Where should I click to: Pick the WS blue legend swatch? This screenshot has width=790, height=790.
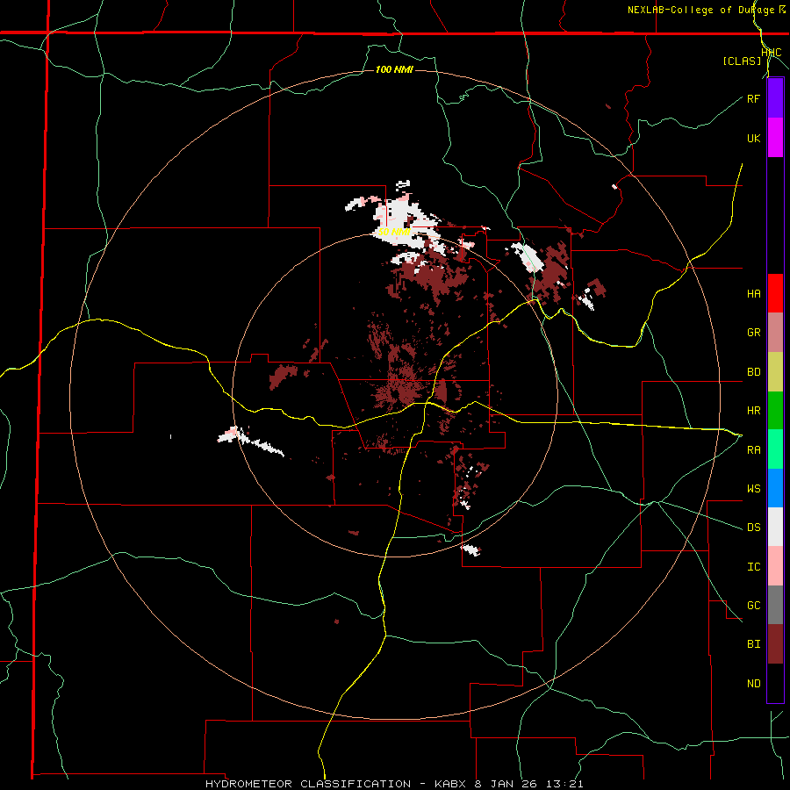tap(775, 488)
